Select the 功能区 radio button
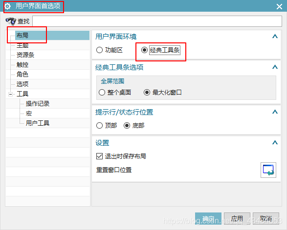The height and width of the screenshot is (230, 287). (x=100, y=50)
